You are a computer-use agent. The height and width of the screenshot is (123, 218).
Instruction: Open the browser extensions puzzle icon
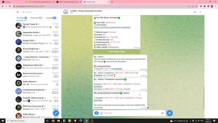204,6
